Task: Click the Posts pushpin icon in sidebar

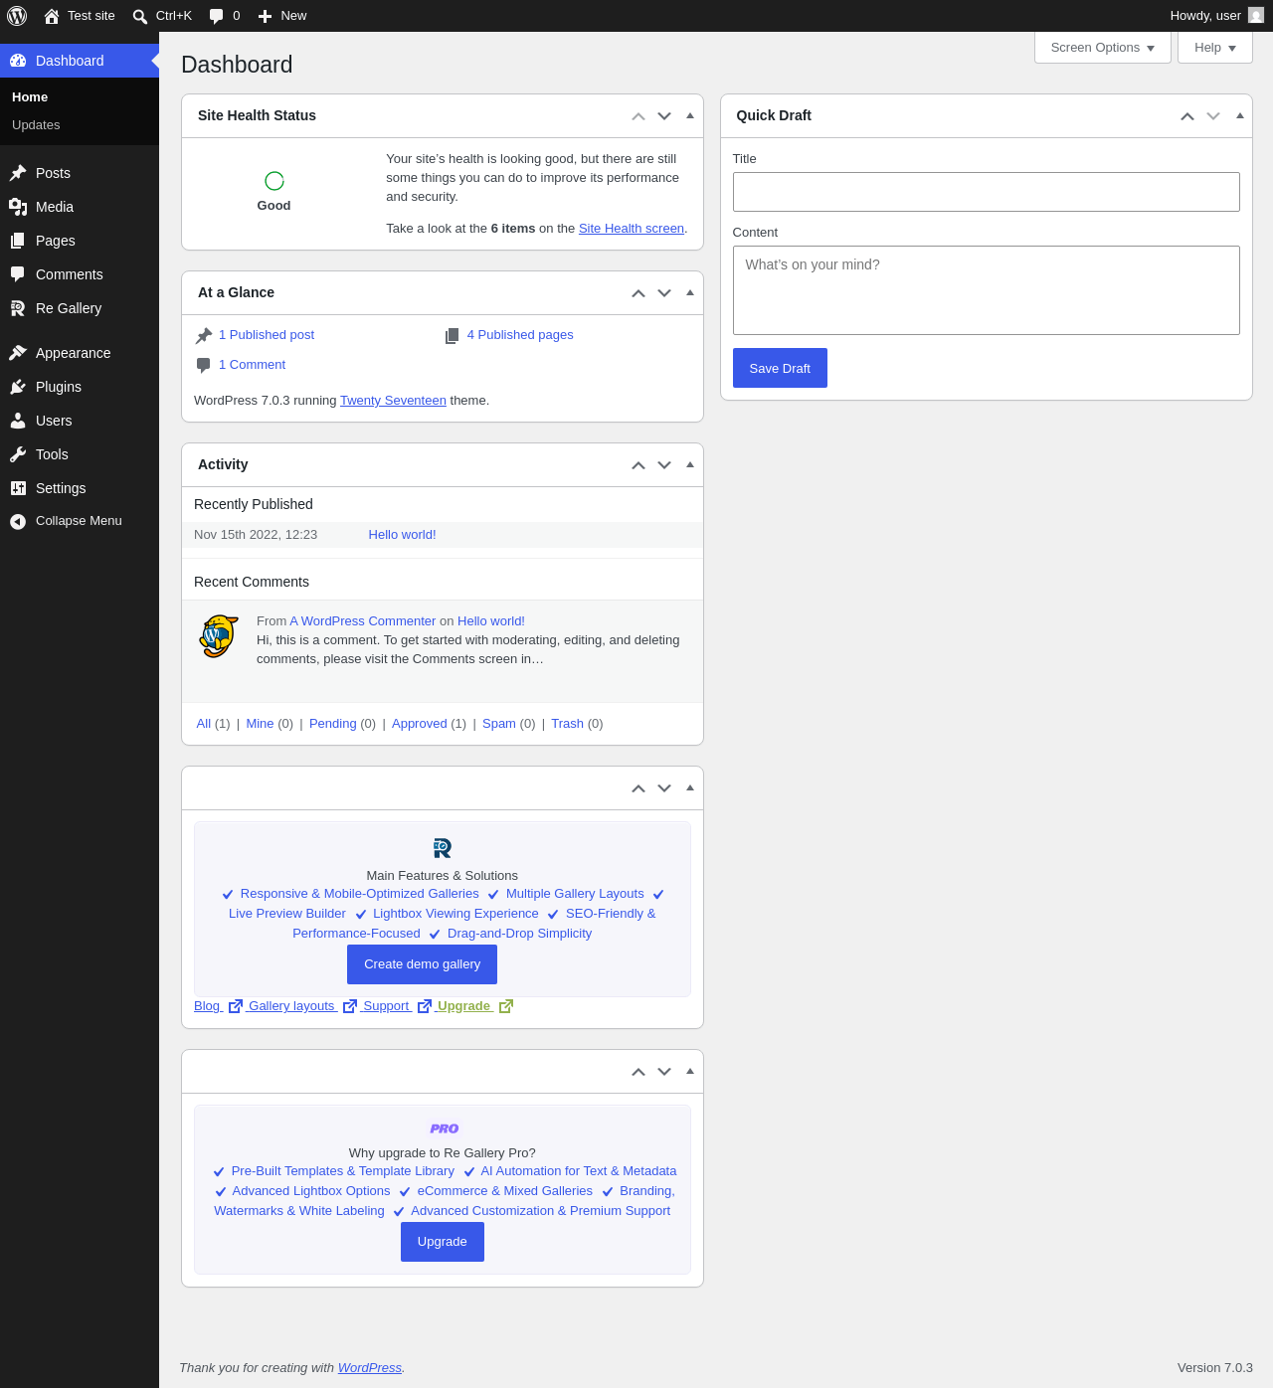Action: (18, 173)
